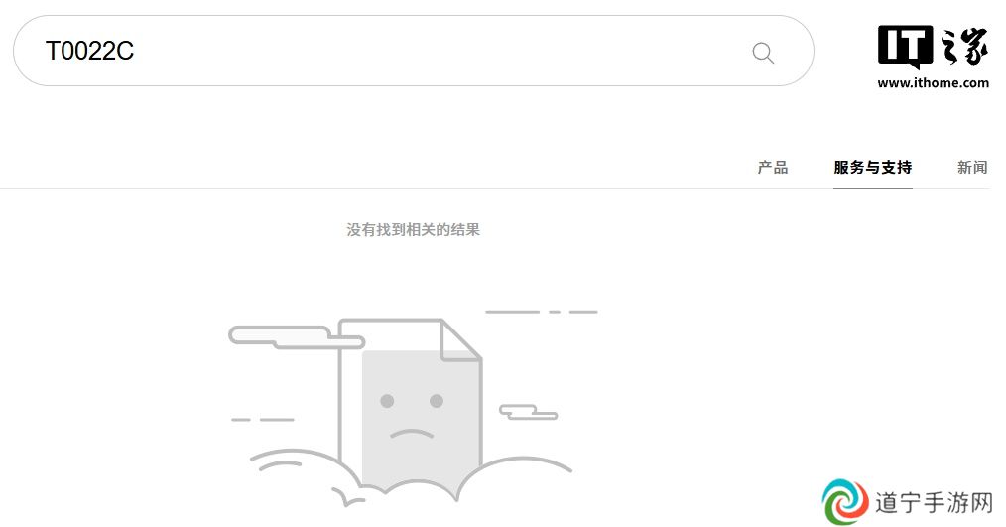Click the dashed line left of the document
The image size is (1006, 527).
click(x=262, y=420)
